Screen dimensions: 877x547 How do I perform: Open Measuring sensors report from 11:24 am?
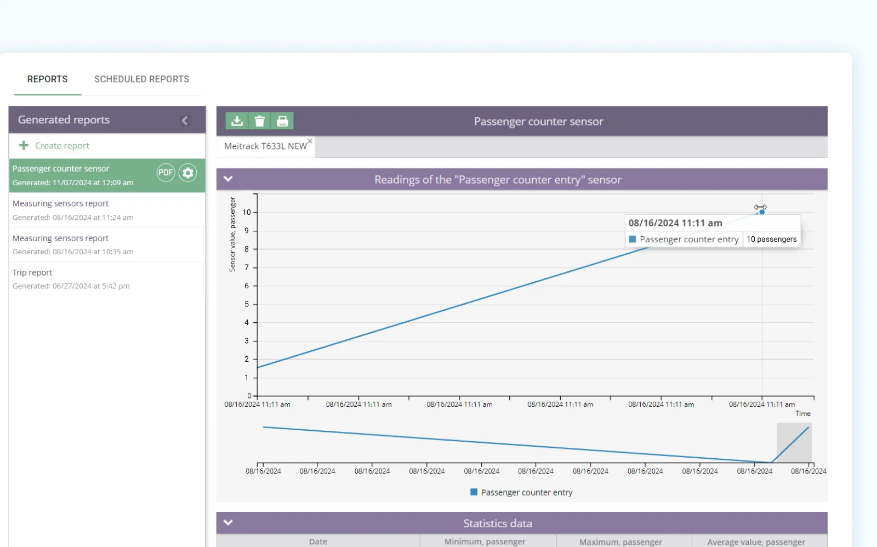click(107, 210)
